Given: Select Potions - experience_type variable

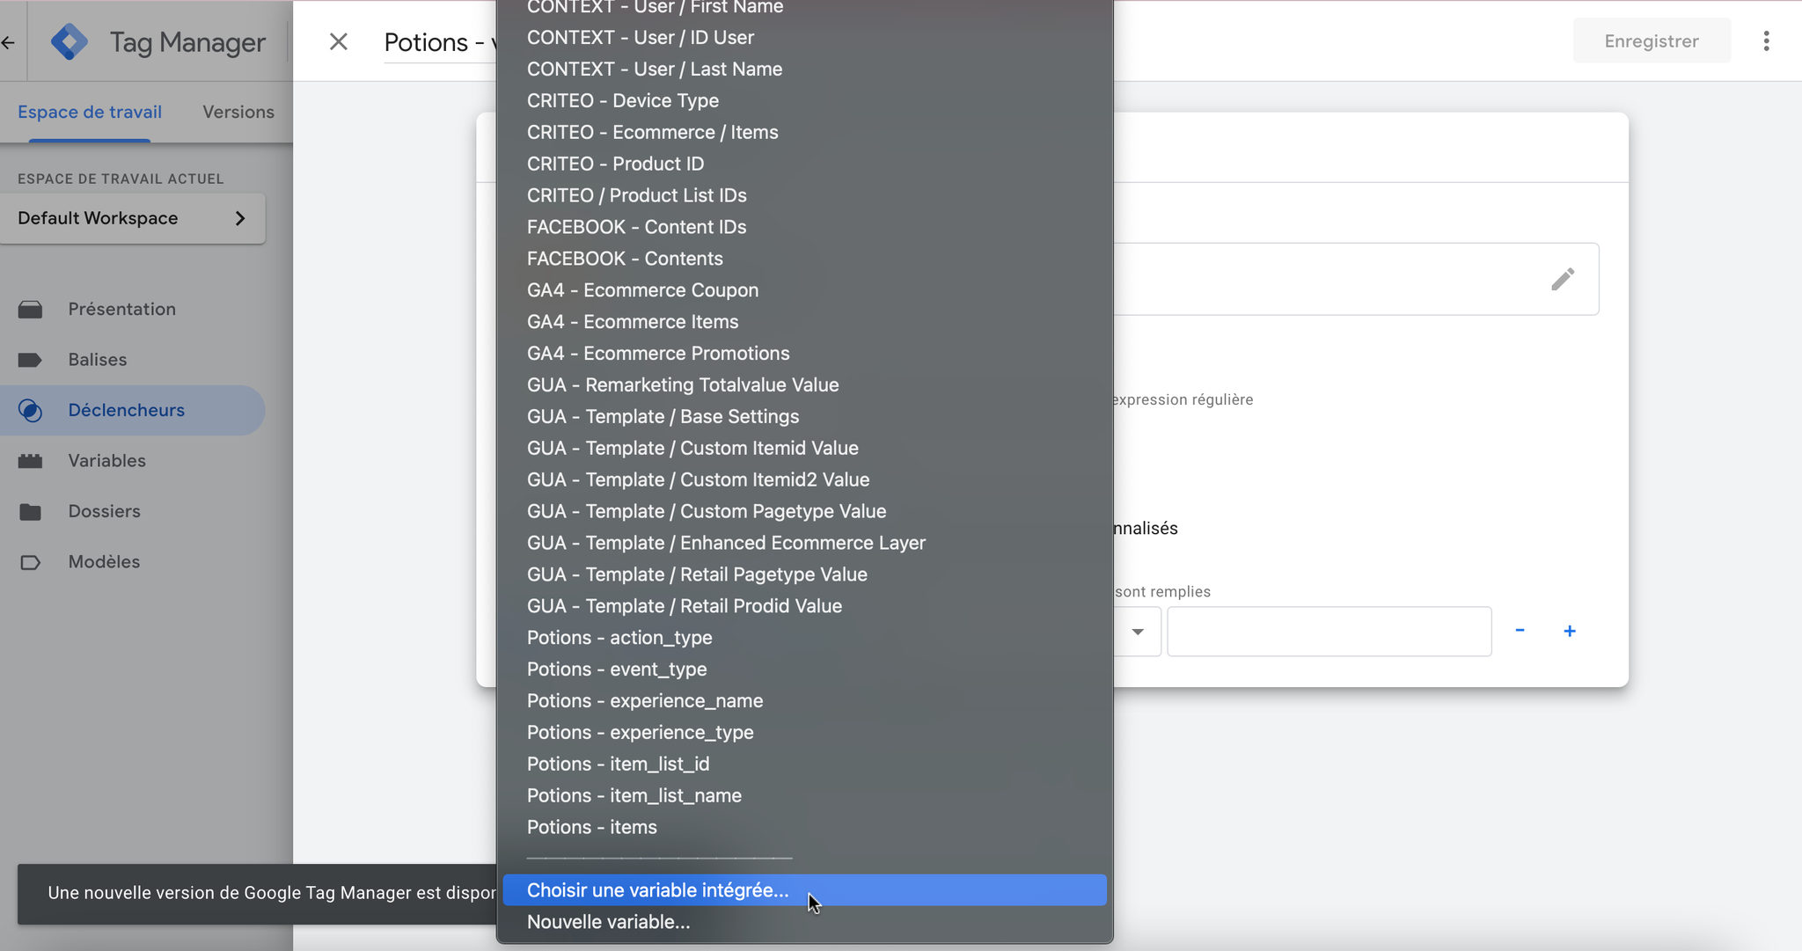Looking at the screenshot, I should 805,733.
